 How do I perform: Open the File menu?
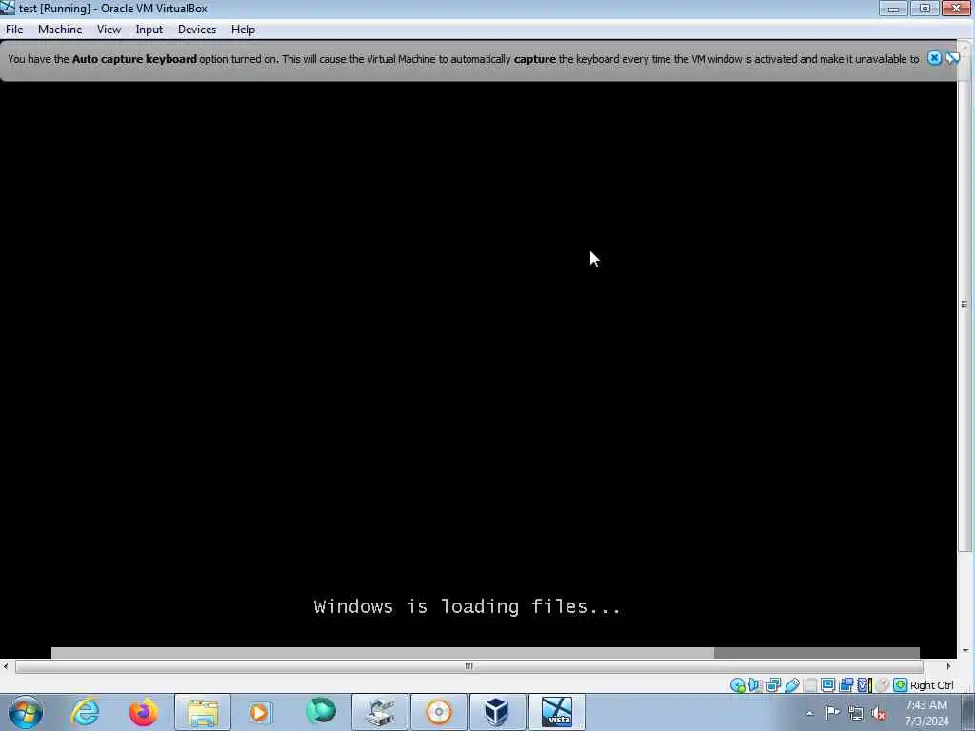click(14, 30)
